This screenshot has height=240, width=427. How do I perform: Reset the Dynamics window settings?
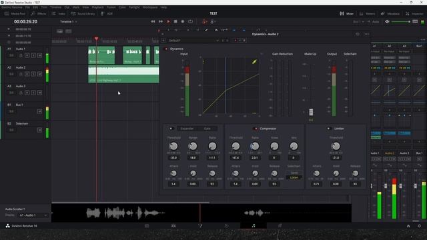pyautogui.click(x=358, y=34)
